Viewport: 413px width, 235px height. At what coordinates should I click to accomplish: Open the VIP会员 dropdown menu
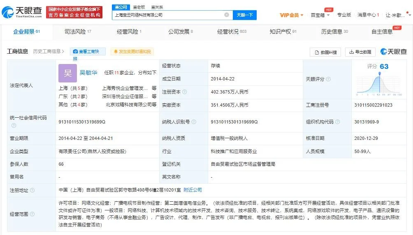[292, 15]
